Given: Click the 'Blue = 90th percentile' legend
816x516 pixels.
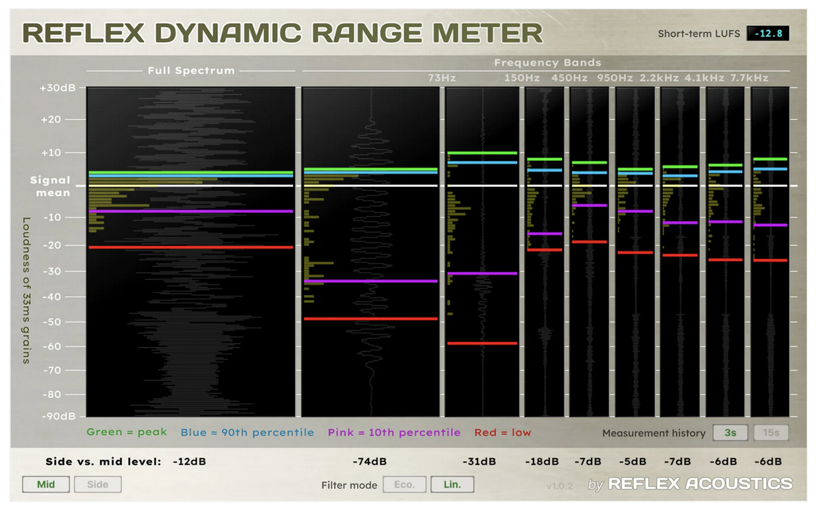Looking at the screenshot, I should tap(248, 433).
